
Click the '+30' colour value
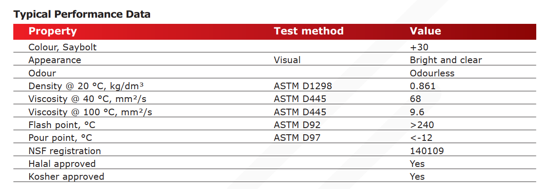419,47
